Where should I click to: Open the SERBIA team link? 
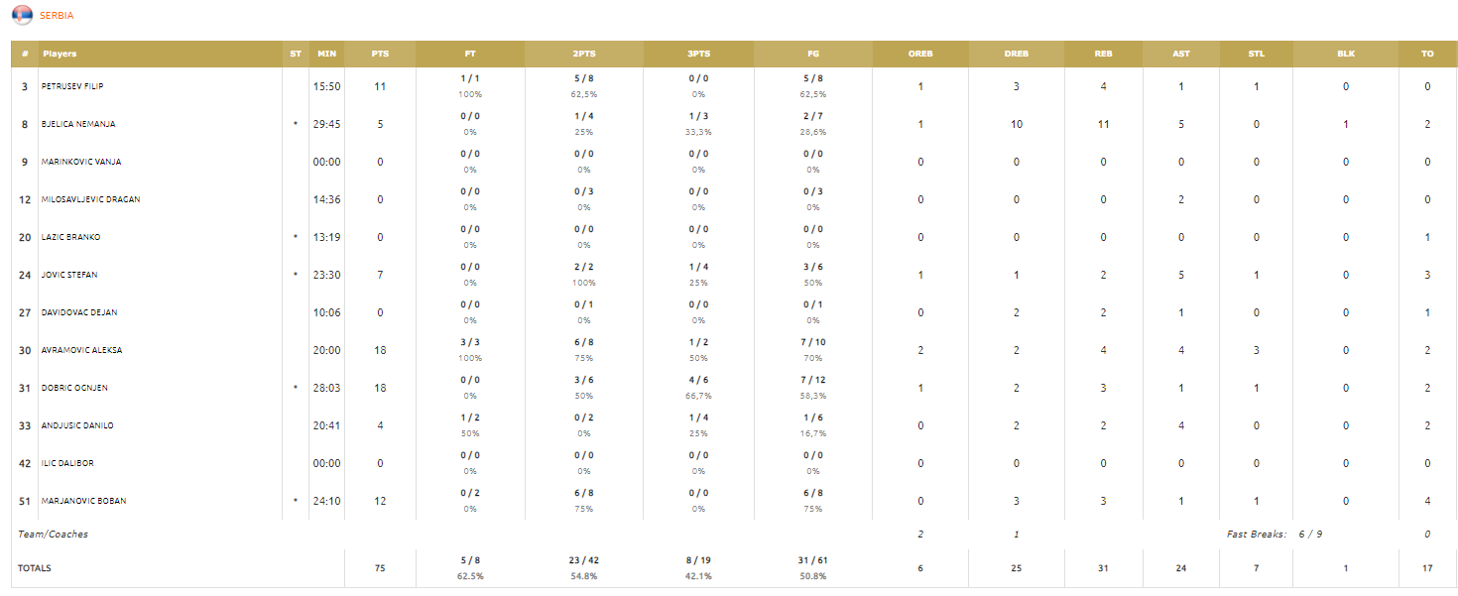pos(57,16)
